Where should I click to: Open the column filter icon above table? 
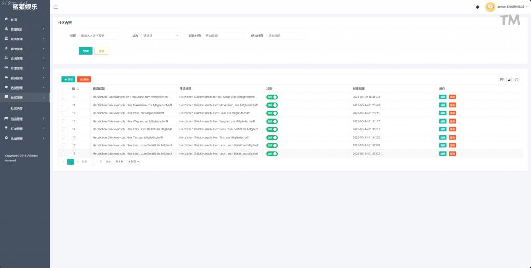pyautogui.click(x=501, y=79)
